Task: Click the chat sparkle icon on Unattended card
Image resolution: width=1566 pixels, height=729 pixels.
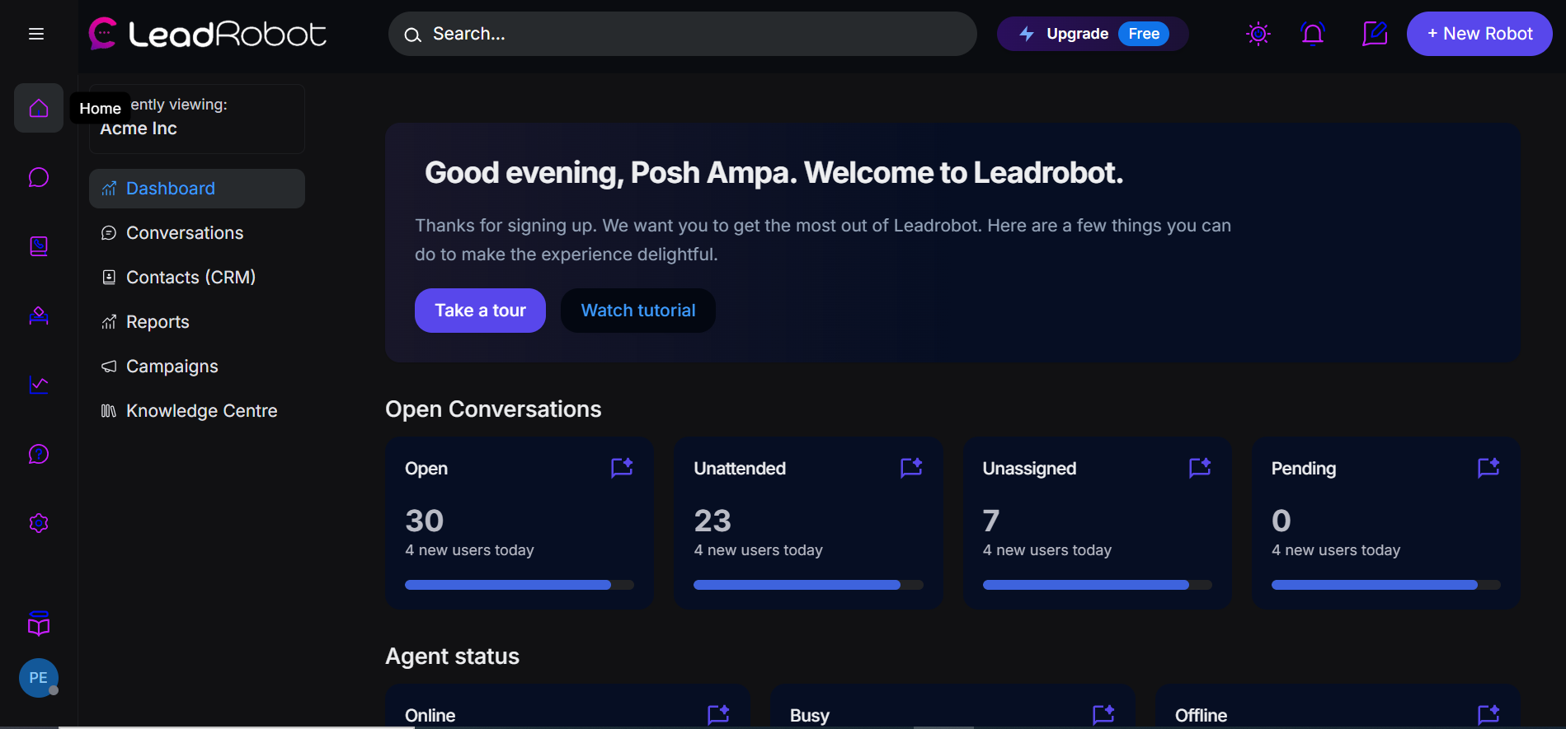Action: (x=911, y=468)
